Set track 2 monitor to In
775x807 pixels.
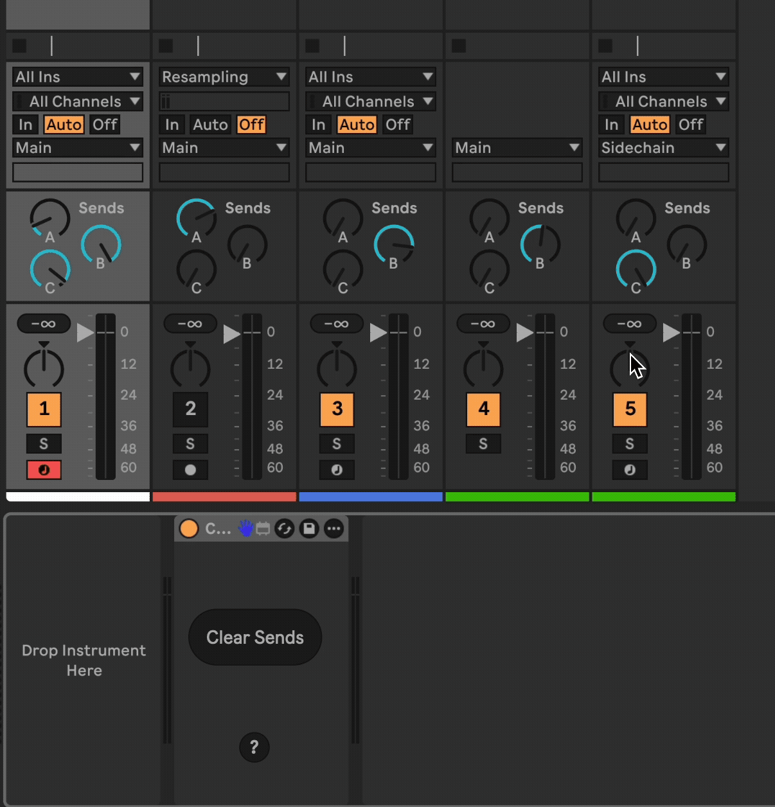pyautogui.click(x=172, y=125)
